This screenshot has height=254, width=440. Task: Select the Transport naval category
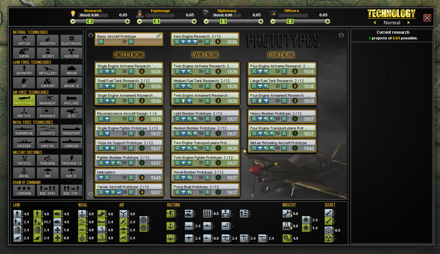click(x=71, y=130)
